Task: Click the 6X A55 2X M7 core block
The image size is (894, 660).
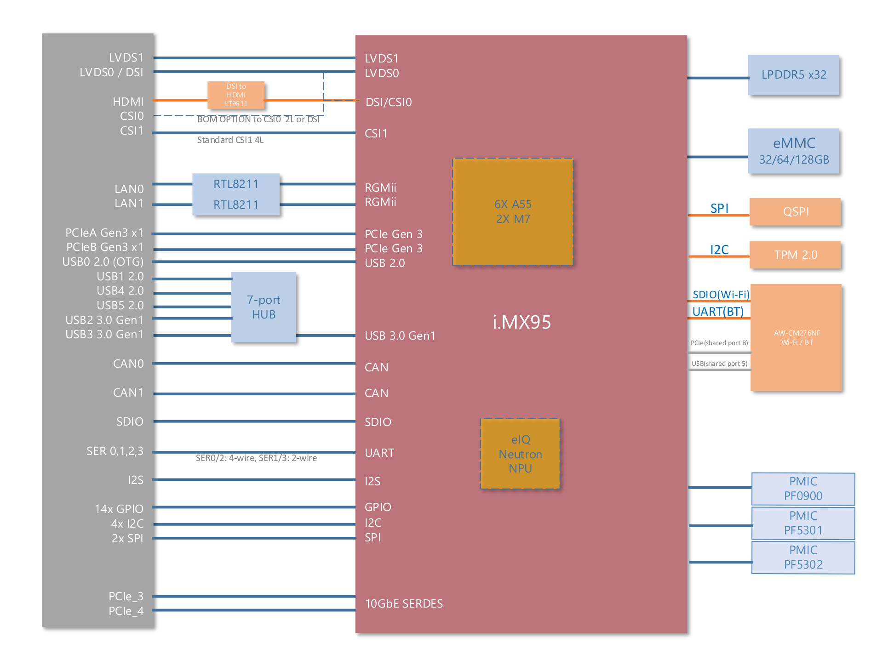Action: point(513,212)
